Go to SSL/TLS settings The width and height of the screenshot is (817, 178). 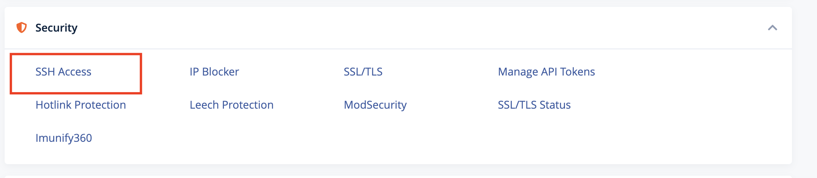[x=363, y=72]
